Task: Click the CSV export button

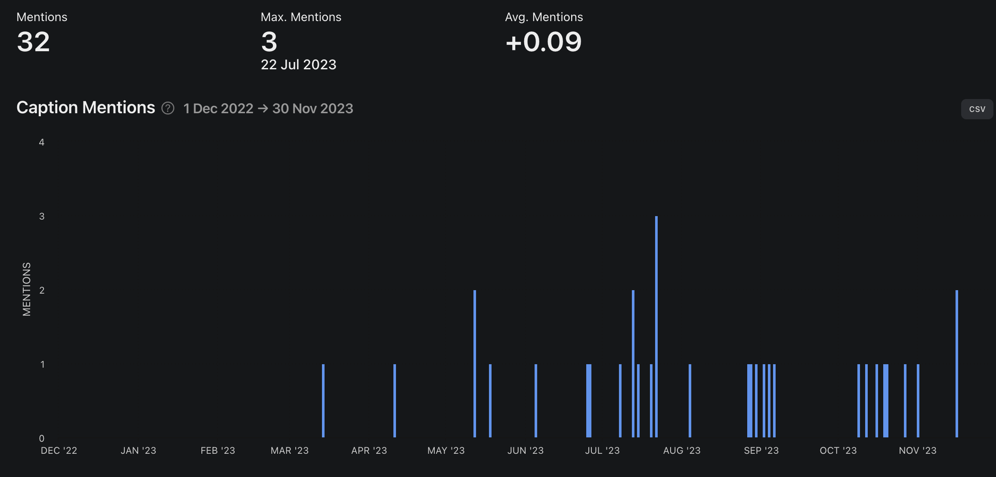Action: [x=977, y=109]
